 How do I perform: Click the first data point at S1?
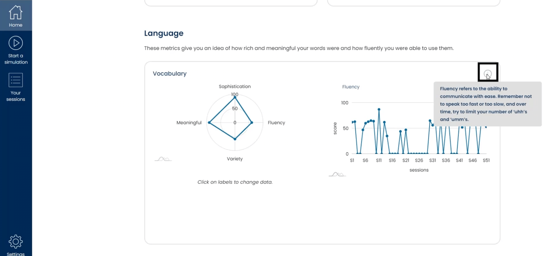click(352, 122)
